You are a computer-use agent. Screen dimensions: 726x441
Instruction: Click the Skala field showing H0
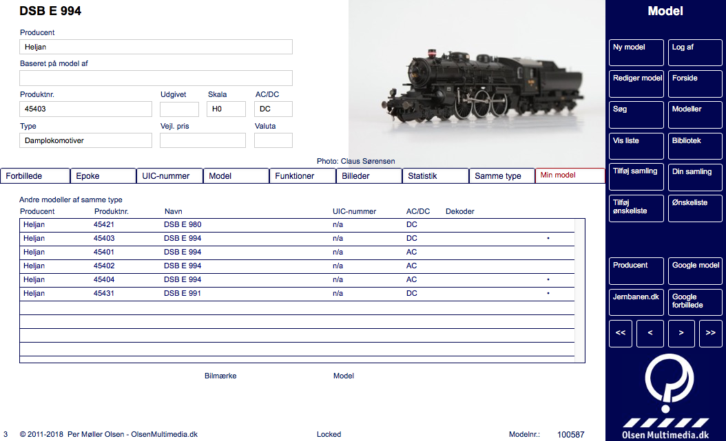pyautogui.click(x=226, y=109)
